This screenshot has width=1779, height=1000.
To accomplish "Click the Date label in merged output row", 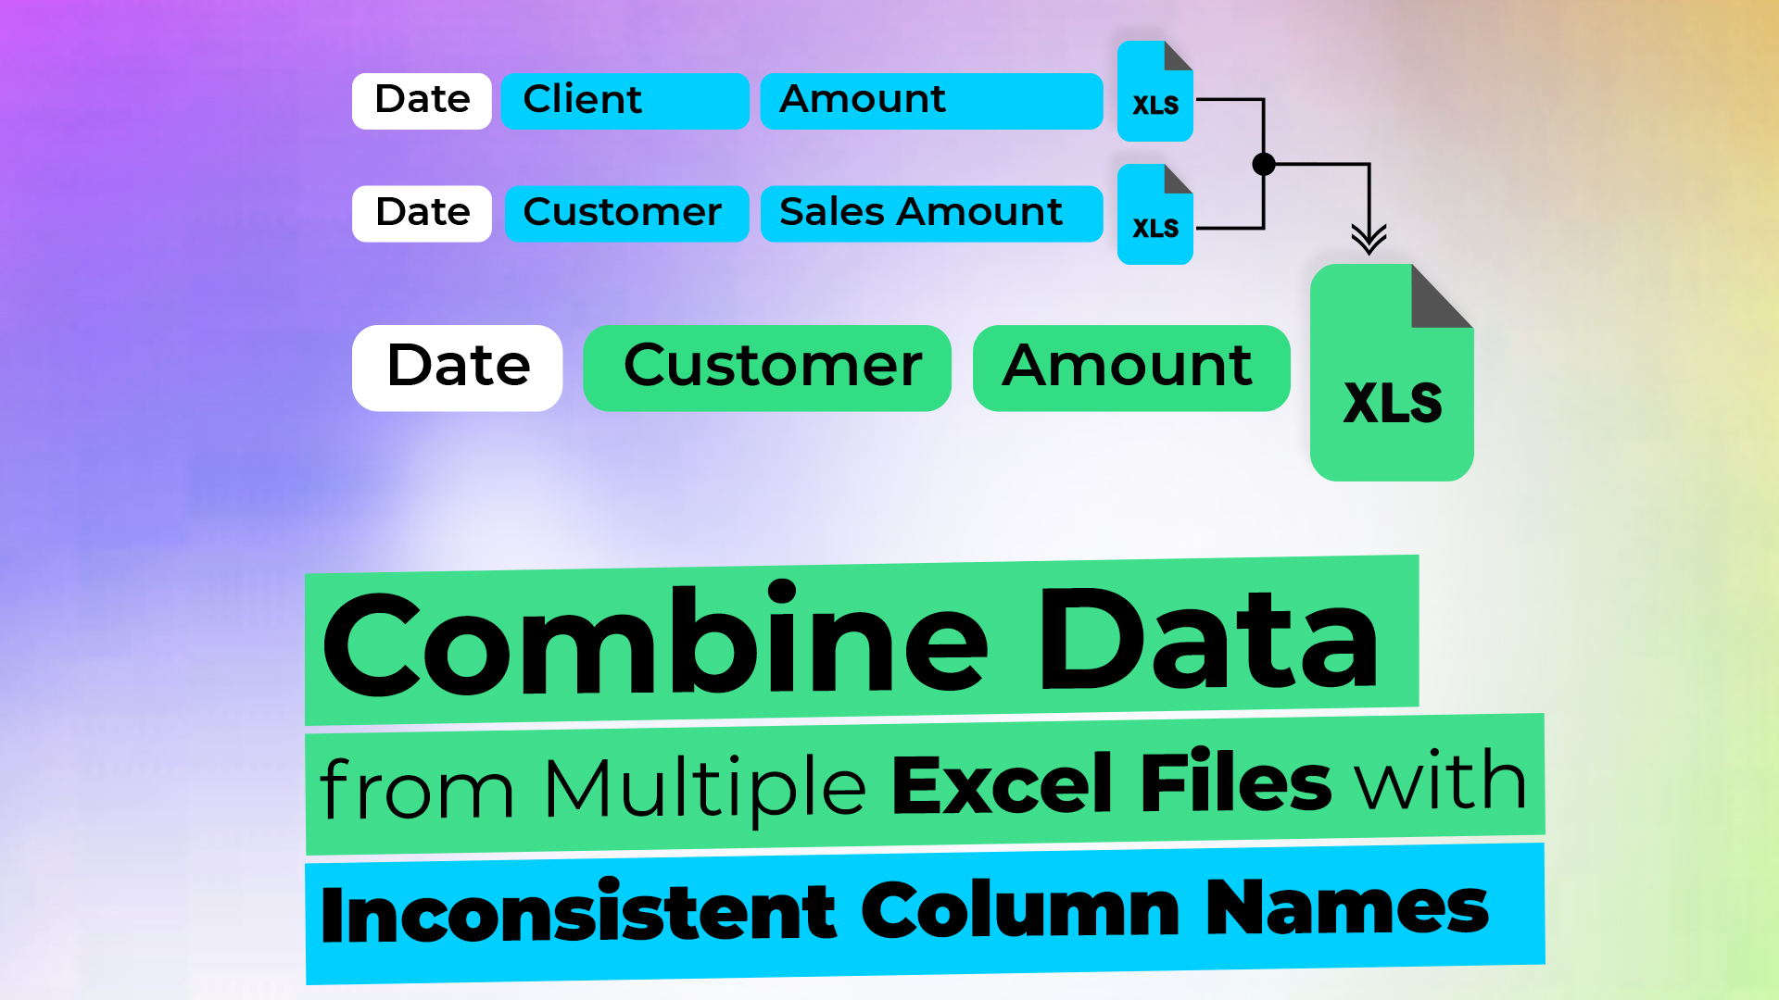I will click(x=459, y=365).
